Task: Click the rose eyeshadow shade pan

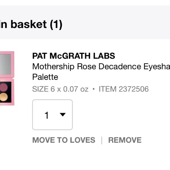Action: (x=4, y=87)
